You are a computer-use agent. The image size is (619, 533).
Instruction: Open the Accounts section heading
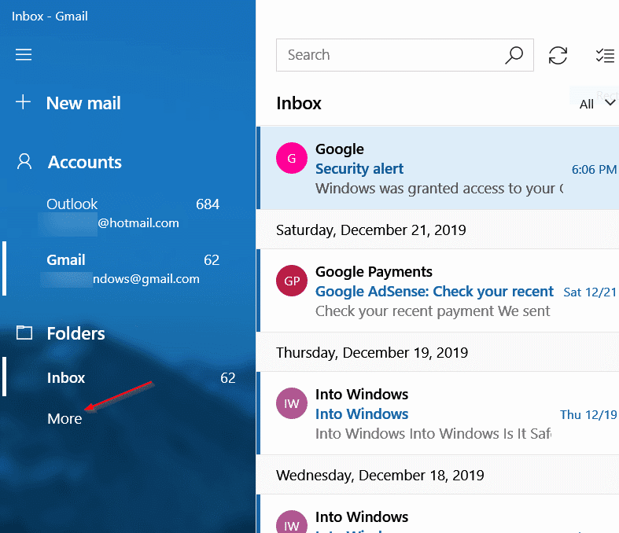coord(84,162)
